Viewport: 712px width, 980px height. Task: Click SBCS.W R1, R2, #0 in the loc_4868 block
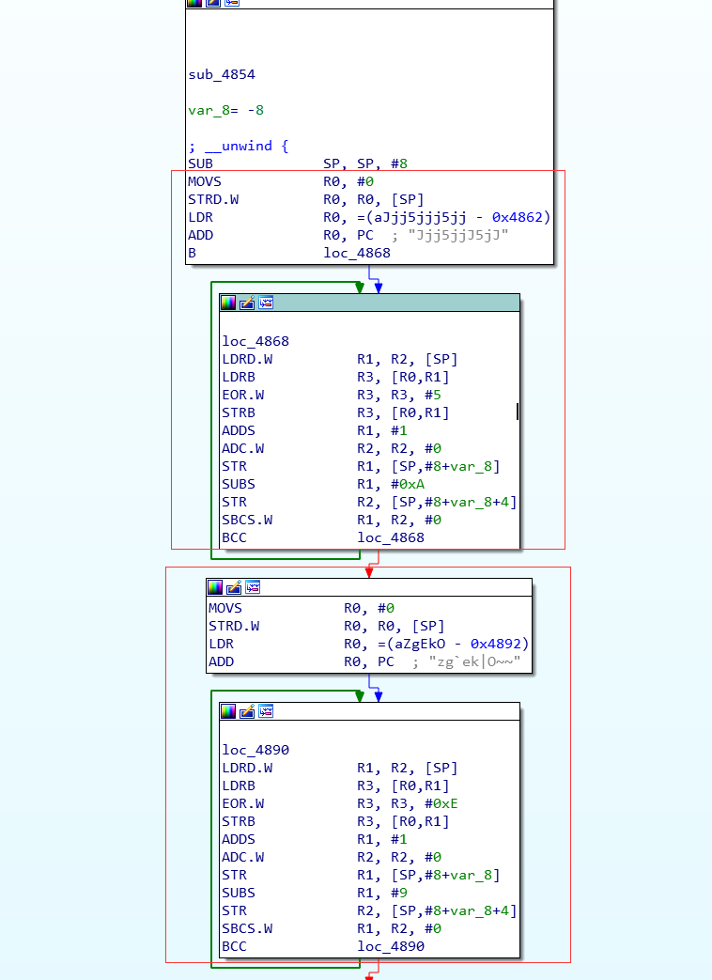(332, 520)
